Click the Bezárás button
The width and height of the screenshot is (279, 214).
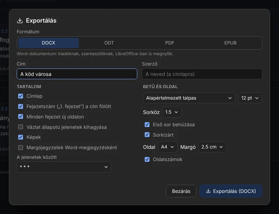pos(181,191)
